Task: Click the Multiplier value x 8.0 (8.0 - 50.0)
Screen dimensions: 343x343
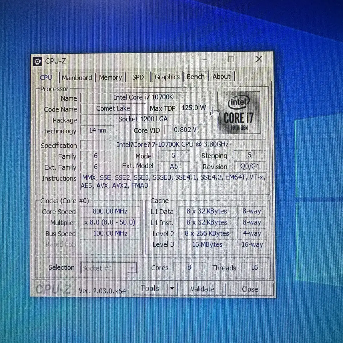Action: click(110, 222)
